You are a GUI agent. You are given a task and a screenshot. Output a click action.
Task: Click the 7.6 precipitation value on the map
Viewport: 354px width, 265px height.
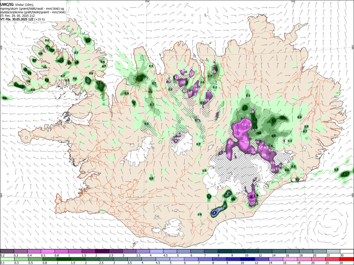pos(224,208)
